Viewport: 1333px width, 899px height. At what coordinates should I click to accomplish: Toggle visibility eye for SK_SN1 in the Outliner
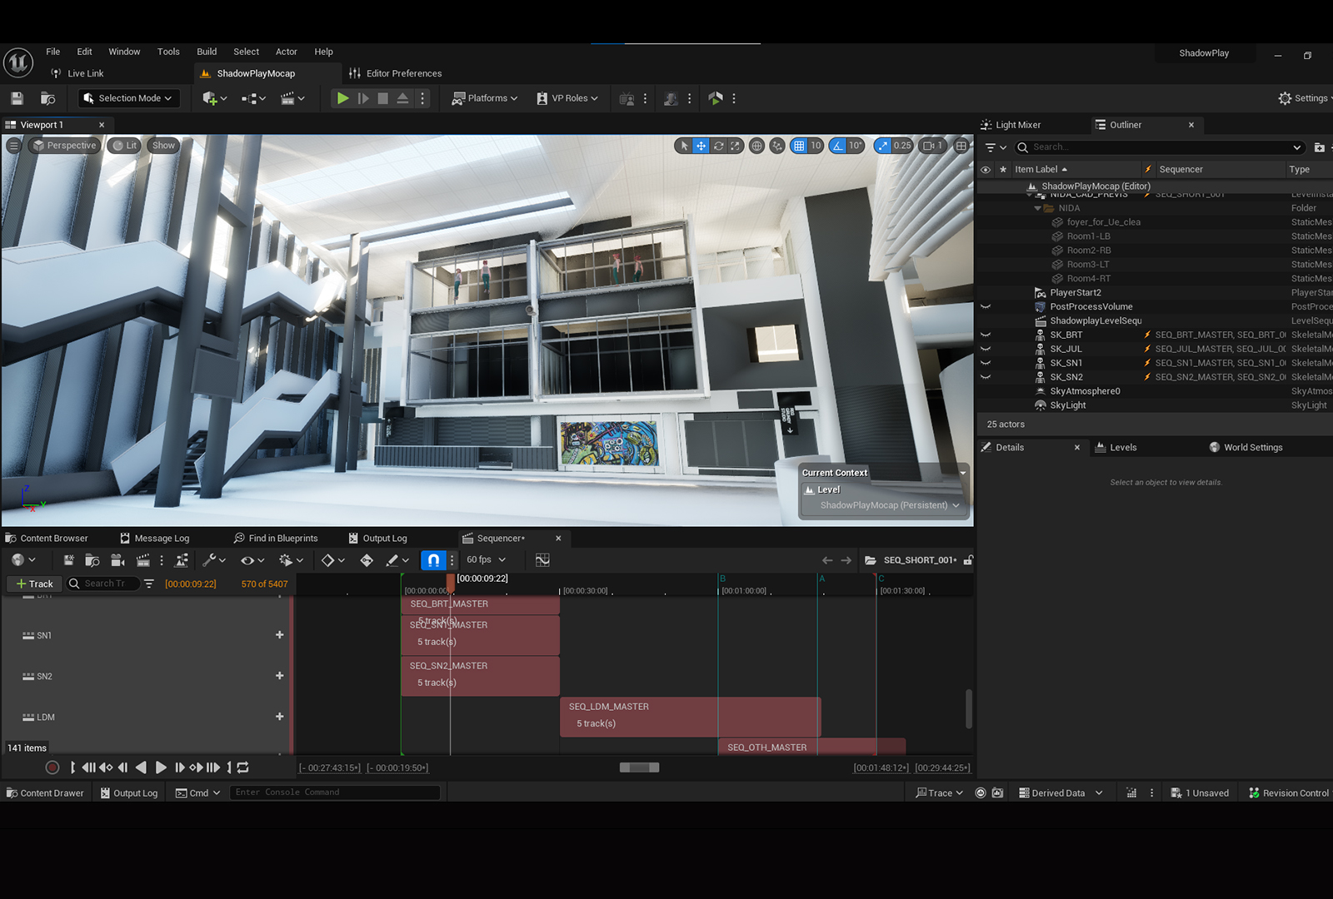click(986, 363)
